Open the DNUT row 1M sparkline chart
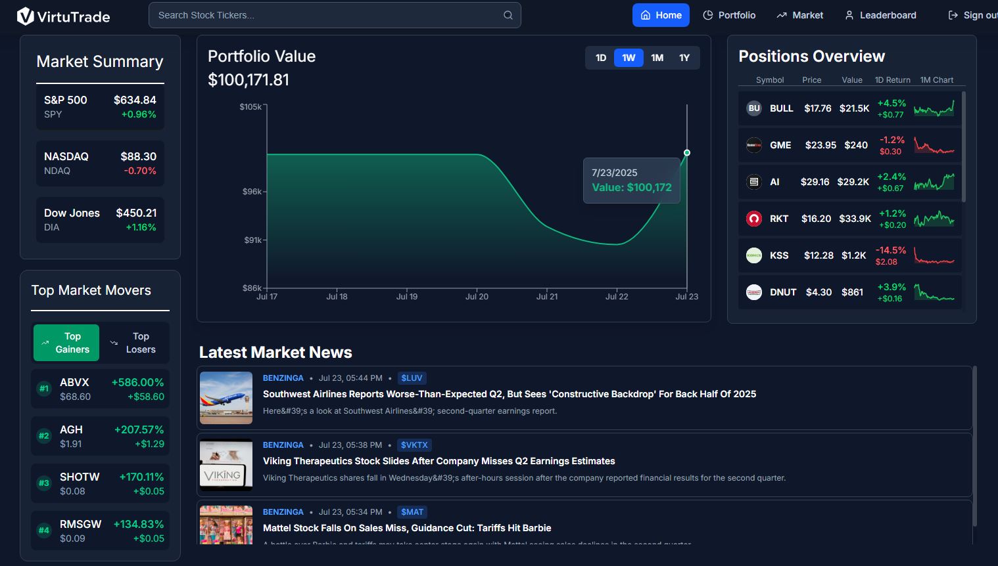Image resolution: width=998 pixels, height=566 pixels. pyautogui.click(x=934, y=292)
